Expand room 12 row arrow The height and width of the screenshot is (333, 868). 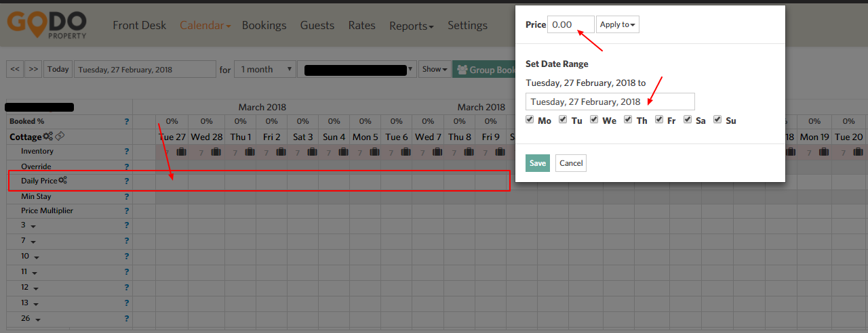pos(37,289)
